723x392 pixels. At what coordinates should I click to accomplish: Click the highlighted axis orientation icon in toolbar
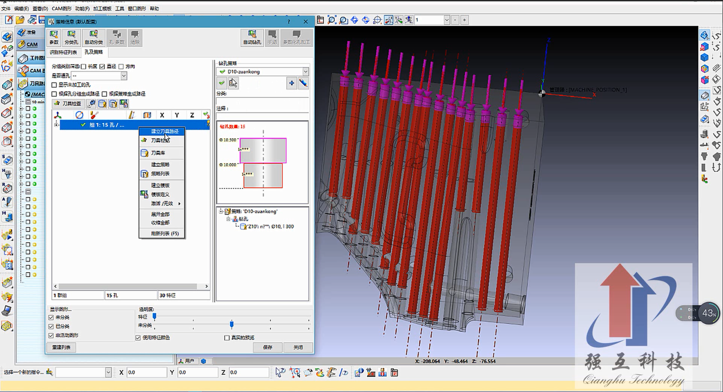(389, 20)
